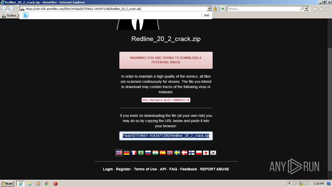Open the volume speaker tray icon

point(295,184)
